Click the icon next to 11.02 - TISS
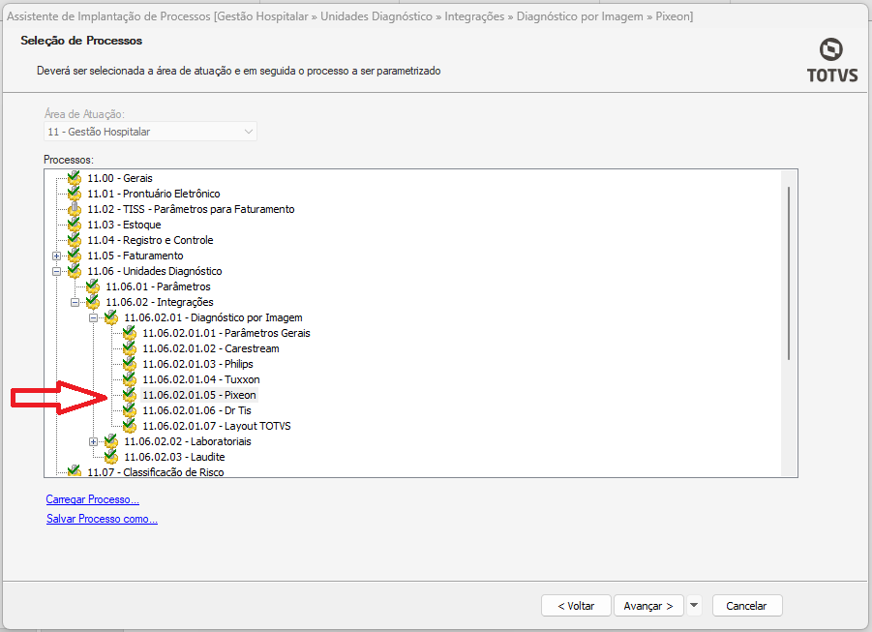872x632 pixels. 74,209
